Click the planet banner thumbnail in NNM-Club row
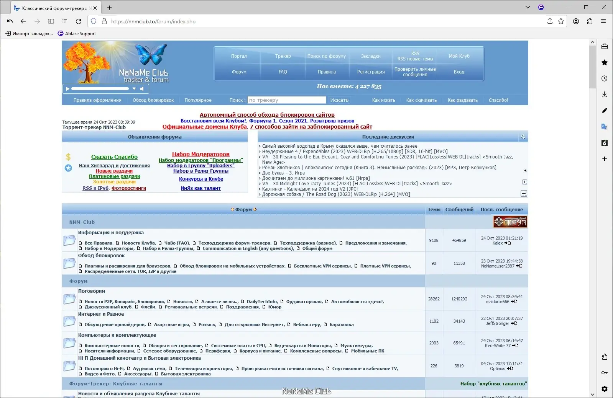This screenshot has height=398, width=613. click(x=510, y=222)
